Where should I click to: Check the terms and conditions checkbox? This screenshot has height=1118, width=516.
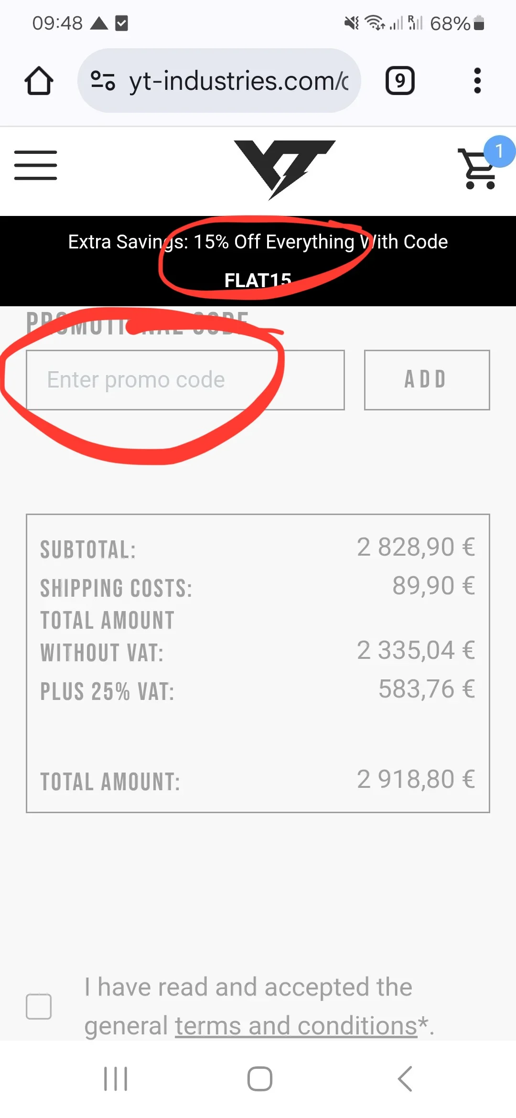point(39,1006)
